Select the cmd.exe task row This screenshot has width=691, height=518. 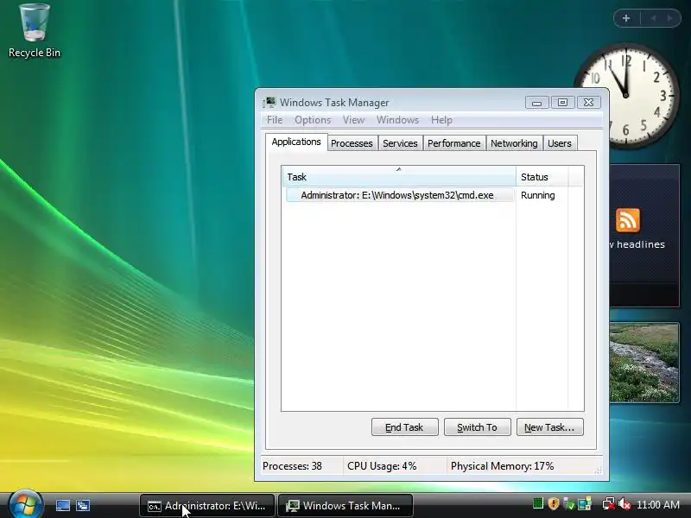[400, 195]
